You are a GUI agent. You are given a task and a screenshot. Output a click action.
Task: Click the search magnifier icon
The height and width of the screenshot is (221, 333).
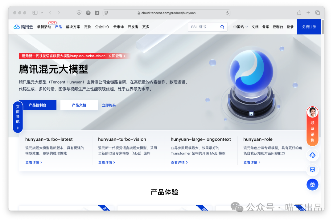pos(222,27)
